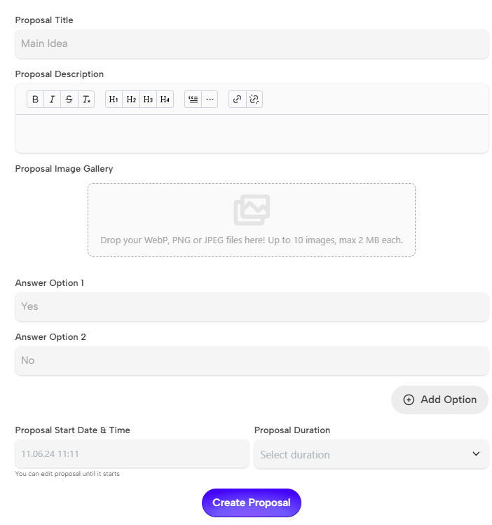This screenshot has width=492, height=525.
Task: Click the Add Option button
Action: click(x=439, y=400)
